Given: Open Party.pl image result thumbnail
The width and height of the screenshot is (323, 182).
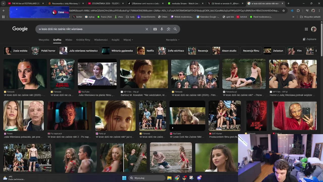Looking at the screenshot, I should (115, 116).
